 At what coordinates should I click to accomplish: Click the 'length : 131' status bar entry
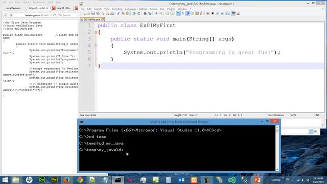[x=180, y=115]
